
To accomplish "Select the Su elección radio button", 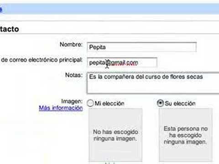I will coord(160,103).
